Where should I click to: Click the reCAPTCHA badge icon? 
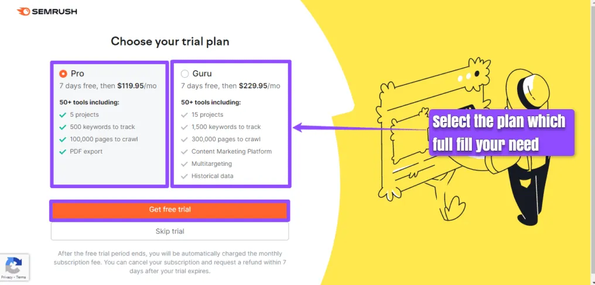click(x=13, y=266)
